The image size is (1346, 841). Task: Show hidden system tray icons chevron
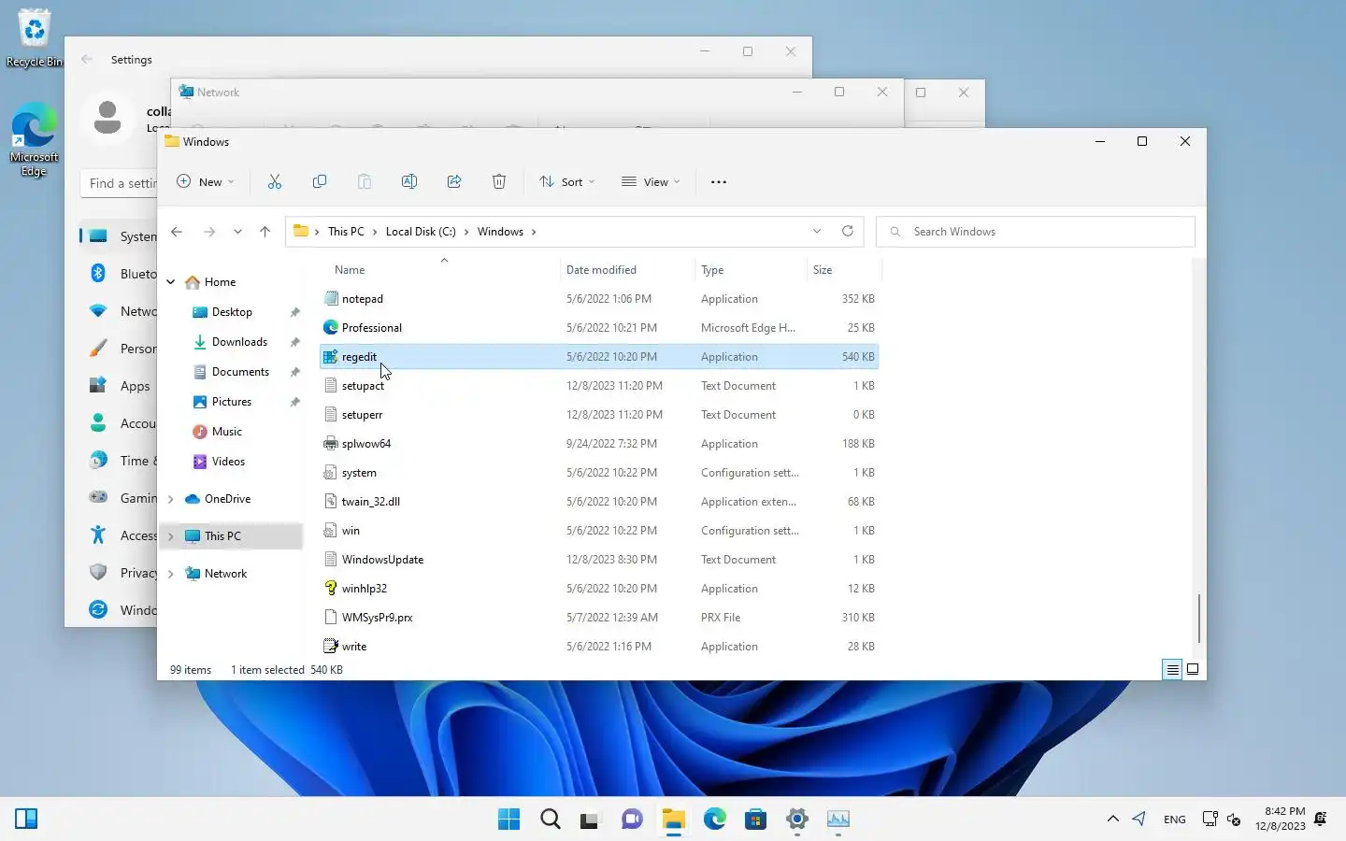pyautogui.click(x=1112, y=820)
